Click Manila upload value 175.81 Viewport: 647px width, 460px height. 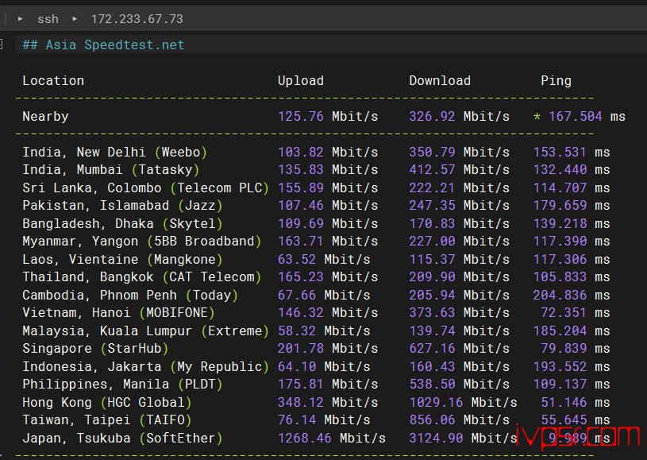(300, 385)
